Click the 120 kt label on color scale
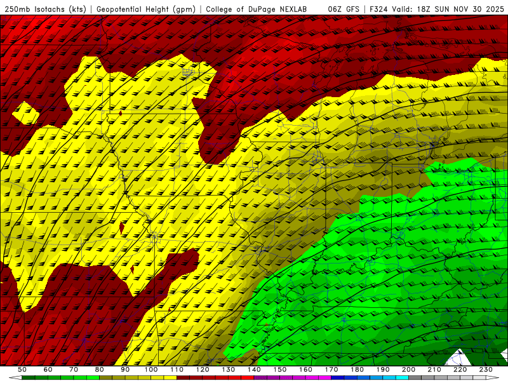Image resolution: width=508 pixels, height=381 pixels. tap(203, 370)
